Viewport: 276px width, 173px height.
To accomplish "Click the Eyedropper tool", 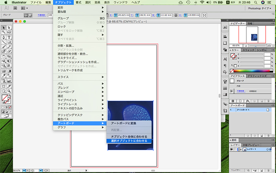I will (x=3, y=76).
